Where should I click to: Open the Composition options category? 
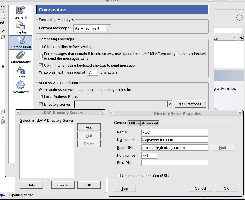[x=21, y=43]
